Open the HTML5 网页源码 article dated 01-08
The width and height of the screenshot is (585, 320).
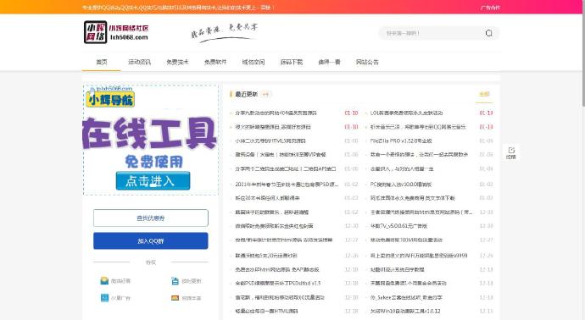click(x=270, y=141)
